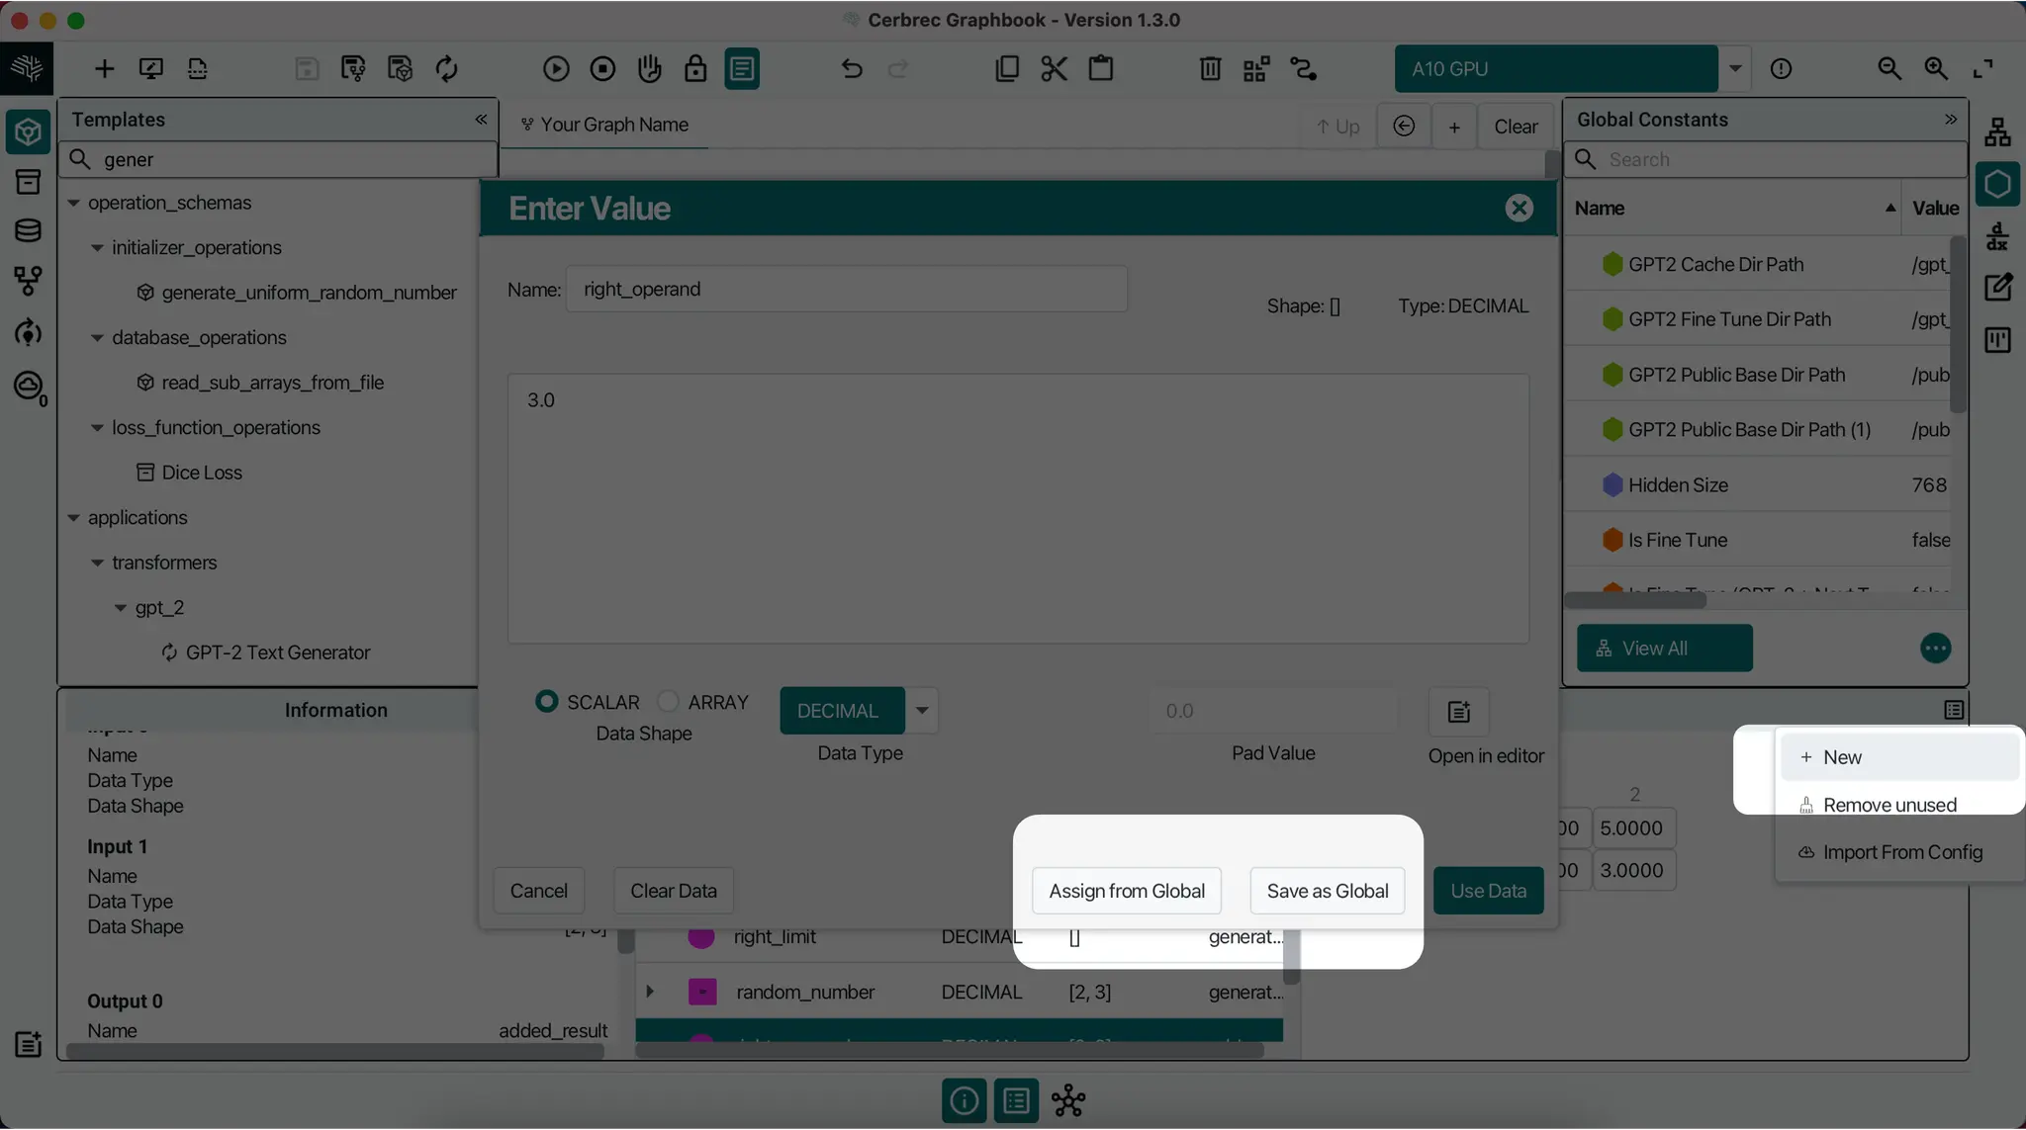Click the Undo arrow icon
Screen dimensions: 2026x1130
pyautogui.click(x=852, y=68)
